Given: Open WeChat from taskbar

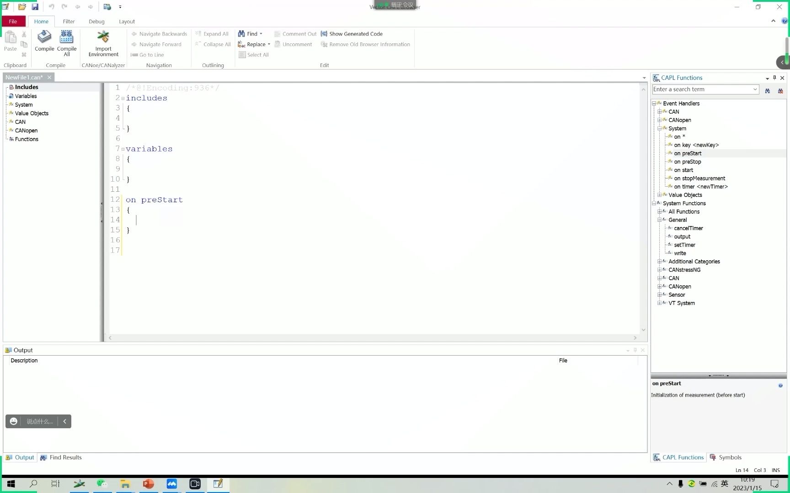Looking at the screenshot, I should pos(101,484).
